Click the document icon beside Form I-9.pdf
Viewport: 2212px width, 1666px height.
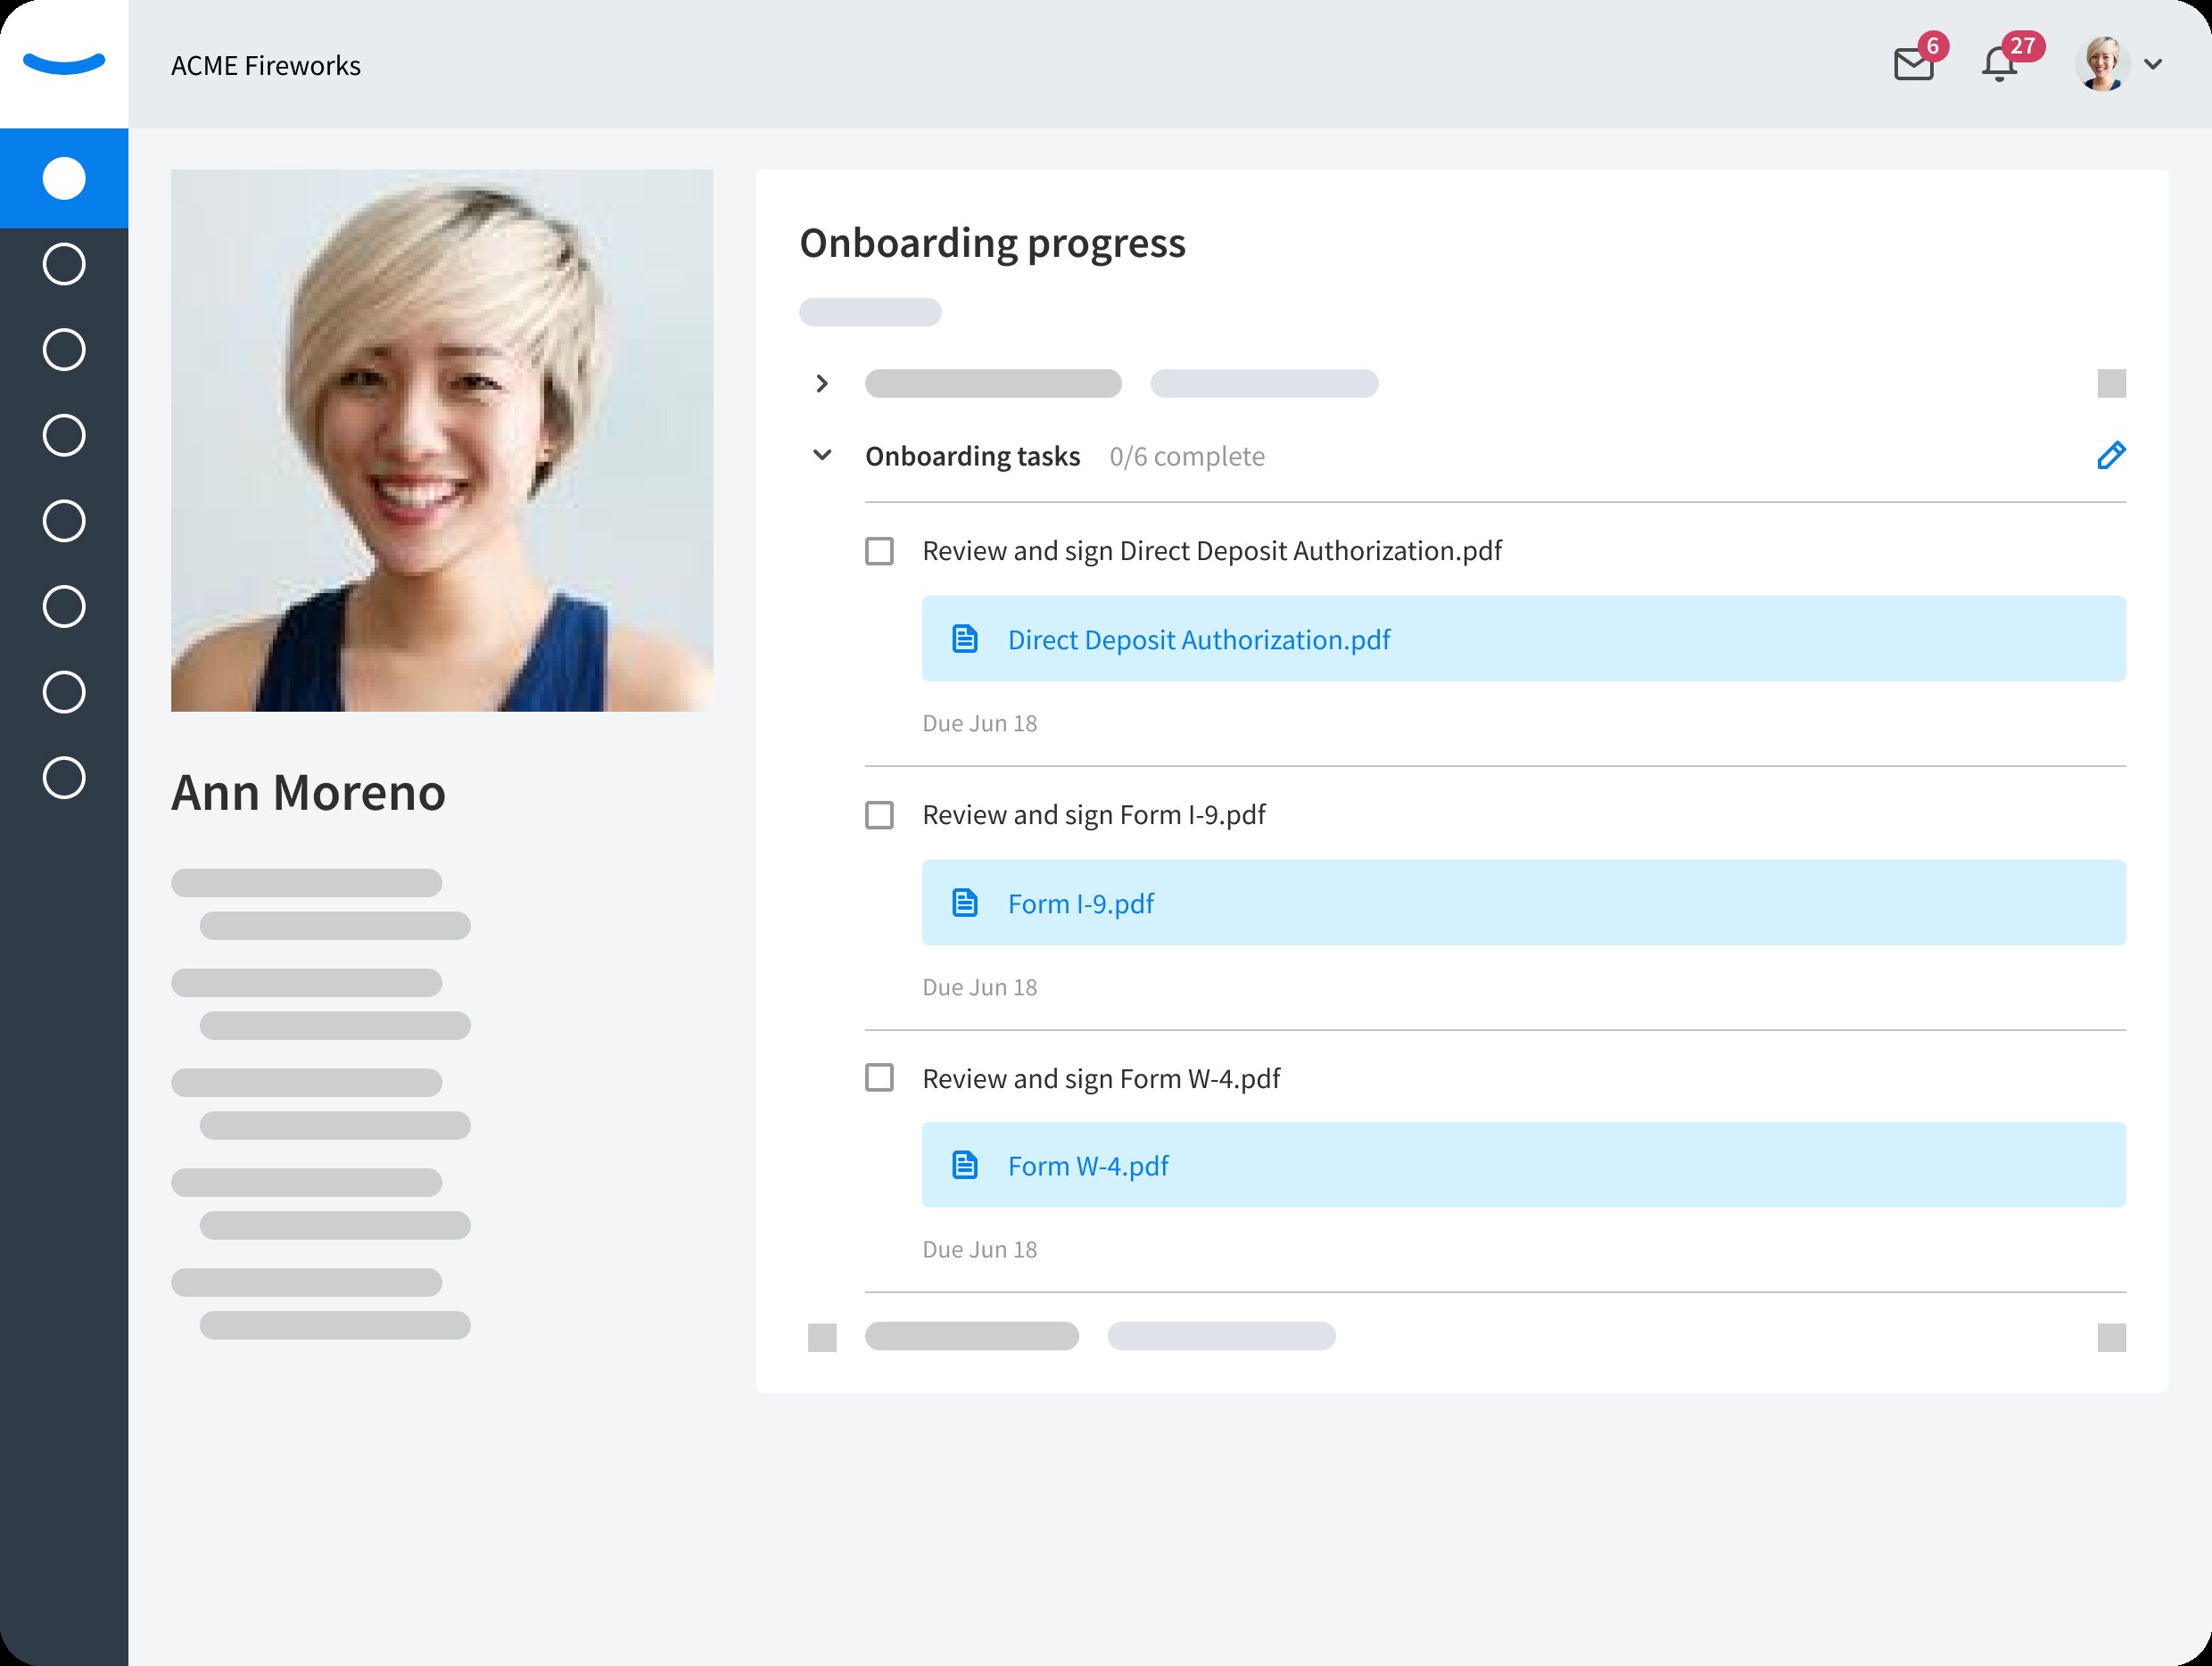coord(965,903)
